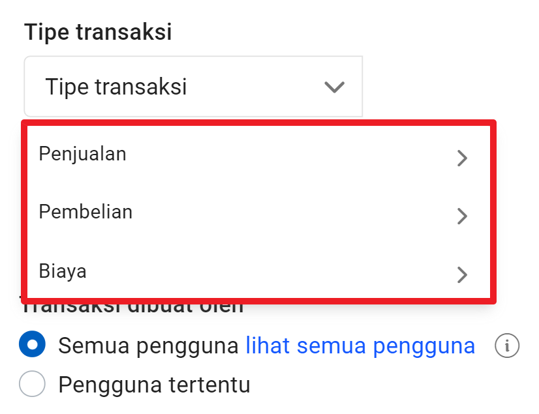
Task: Click the lihat semua pengguna link
Action: (359, 346)
